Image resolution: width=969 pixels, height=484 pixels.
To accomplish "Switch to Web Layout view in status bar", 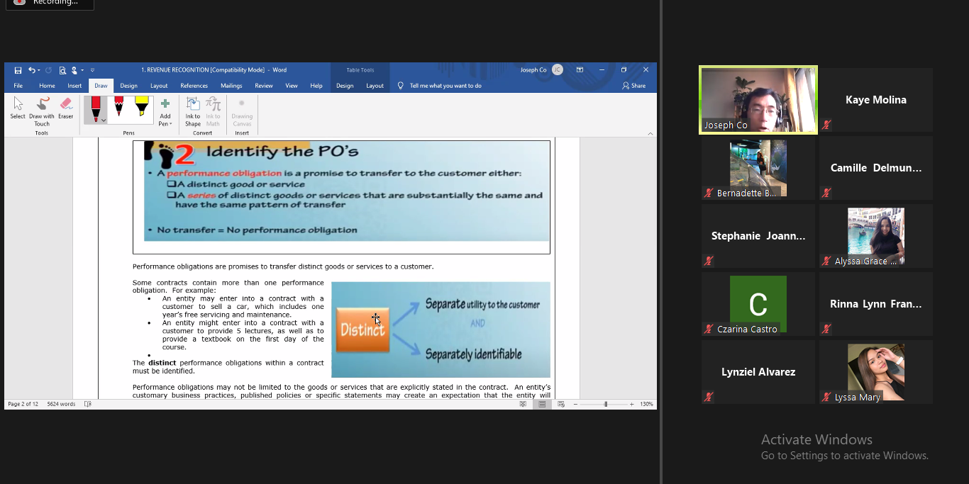I will pyautogui.click(x=561, y=404).
